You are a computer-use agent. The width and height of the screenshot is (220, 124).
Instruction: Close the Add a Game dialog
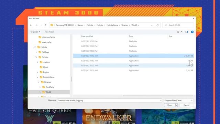click(x=194, y=18)
